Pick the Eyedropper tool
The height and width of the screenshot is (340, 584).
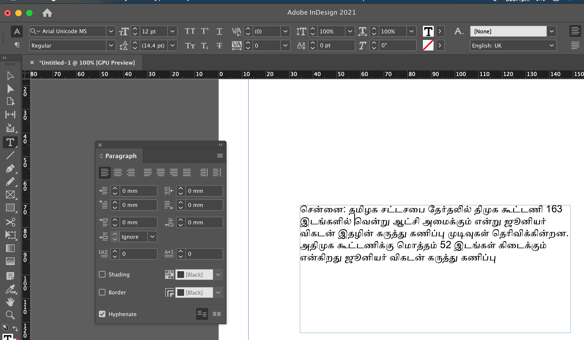[10, 289]
